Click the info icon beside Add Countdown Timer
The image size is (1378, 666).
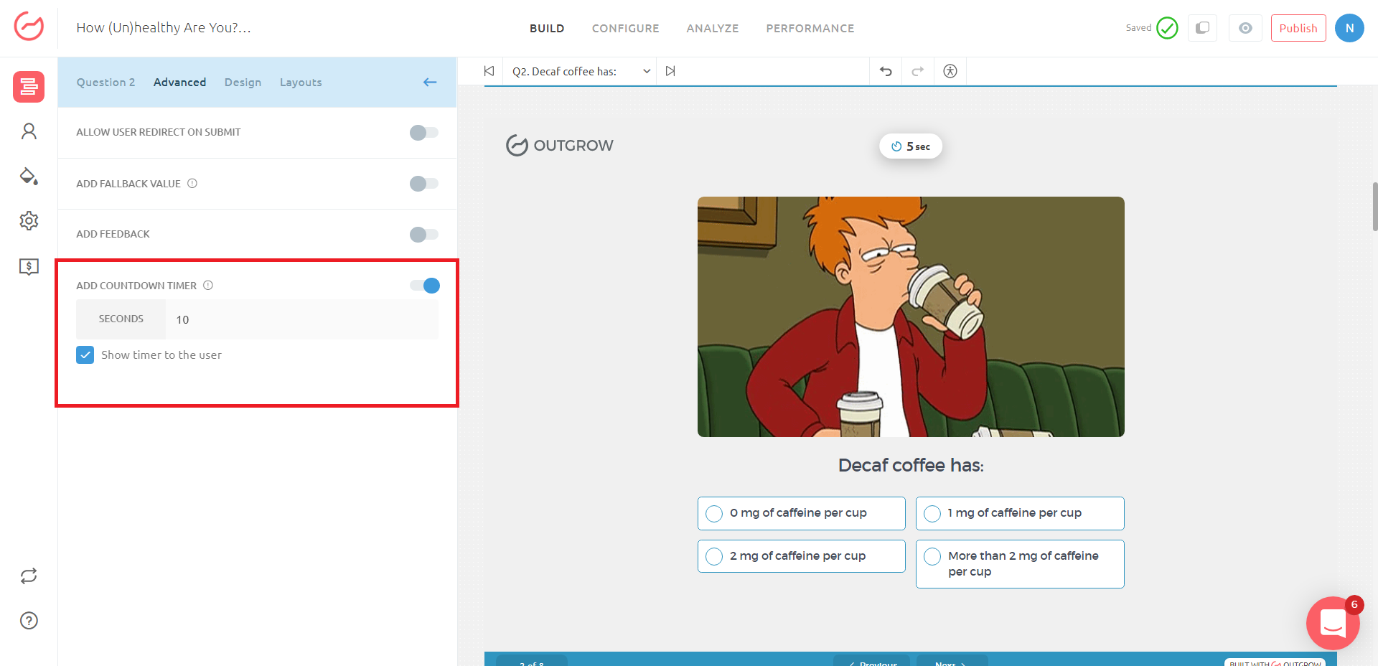[208, 286]
